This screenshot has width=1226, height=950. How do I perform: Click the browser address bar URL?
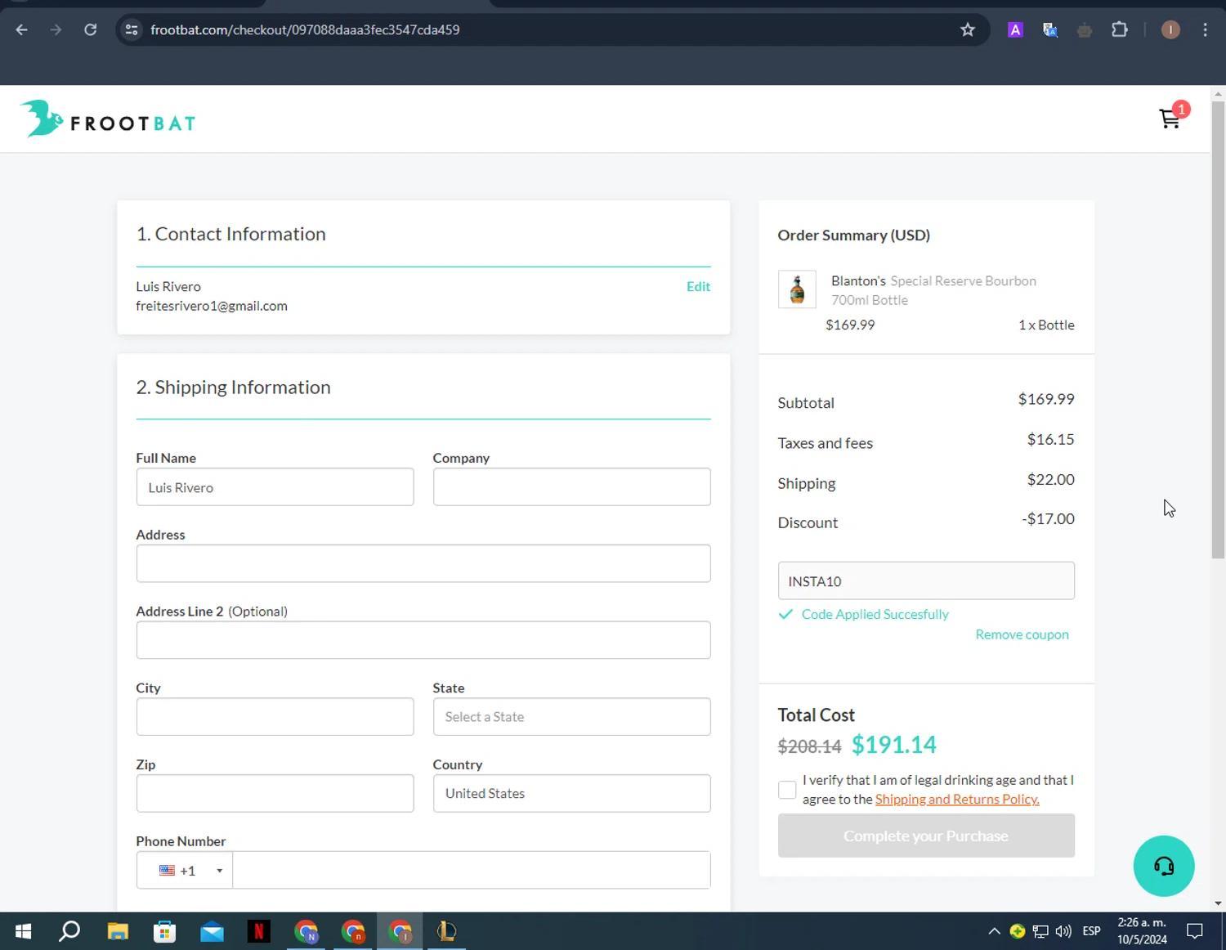tap(305, 29)
